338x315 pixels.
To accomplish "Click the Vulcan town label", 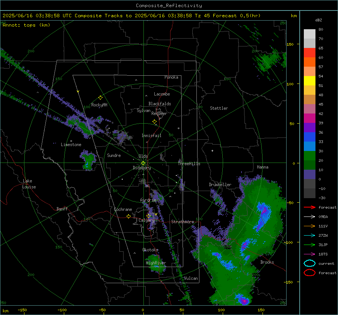I will tap(191, 278).
